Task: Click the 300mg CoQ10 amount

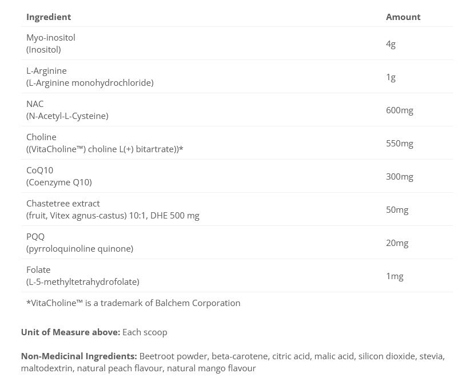Action: click(399, 176)
